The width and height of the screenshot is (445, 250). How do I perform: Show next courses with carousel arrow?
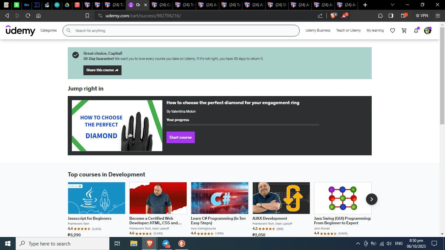click(371, 199)
